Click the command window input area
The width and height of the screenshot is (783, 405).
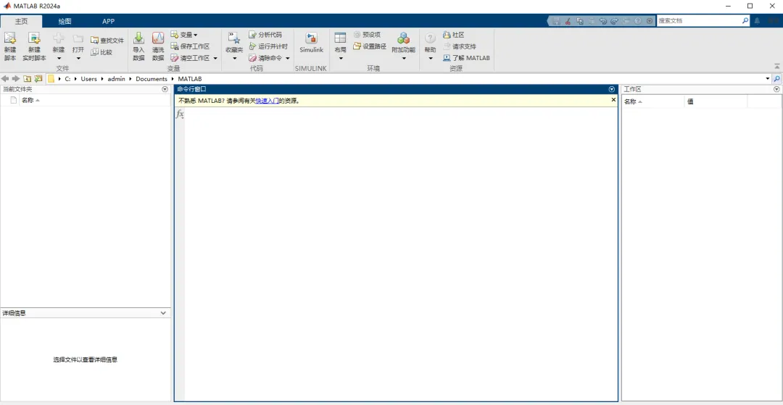401,254
